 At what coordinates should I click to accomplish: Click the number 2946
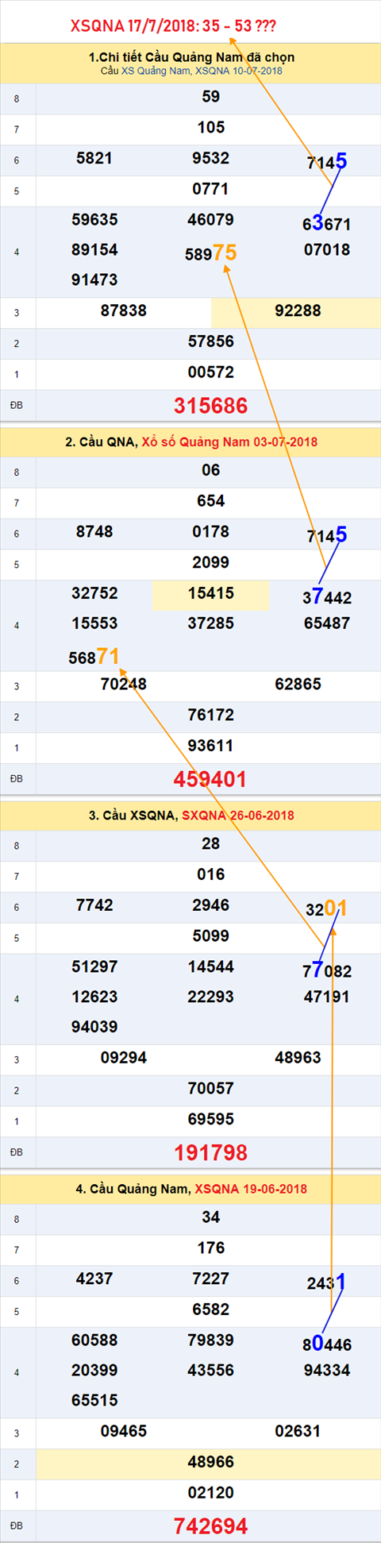pos(211,905)
